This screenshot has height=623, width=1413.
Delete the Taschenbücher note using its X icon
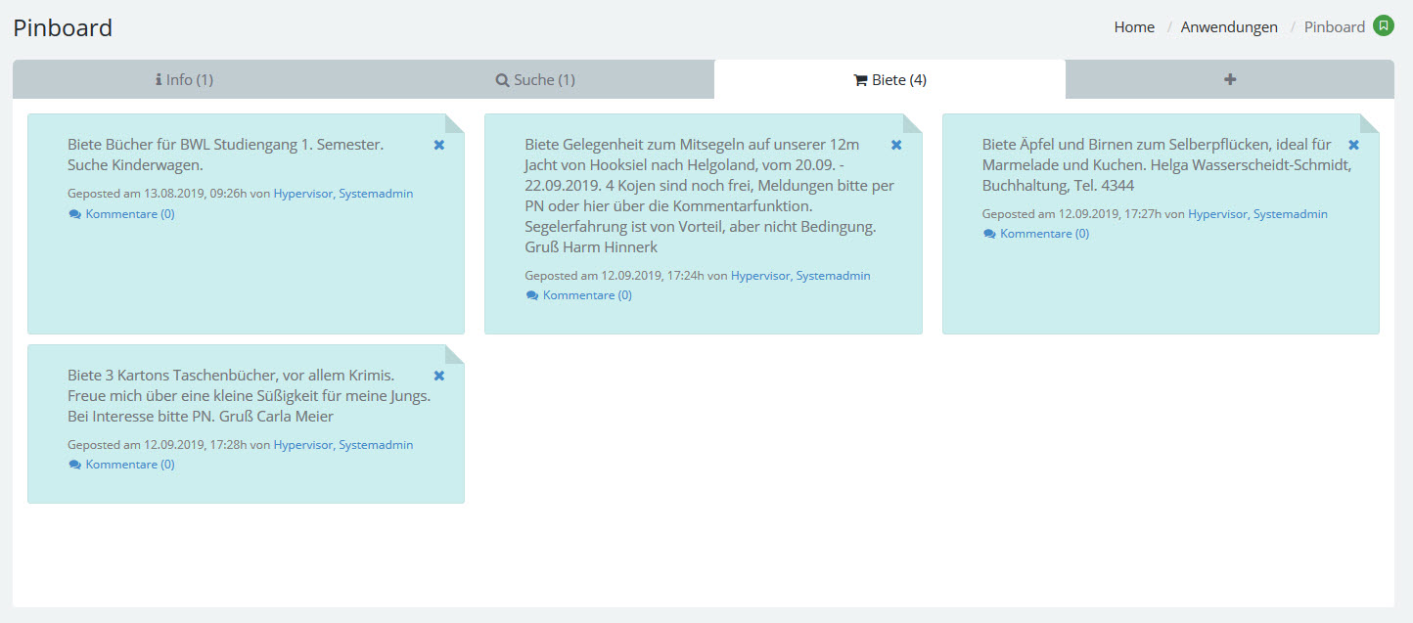439,376
